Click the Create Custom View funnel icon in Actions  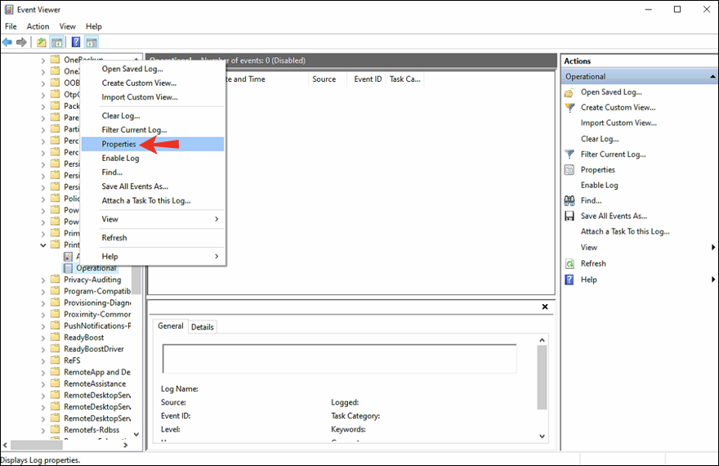(569, 108)
